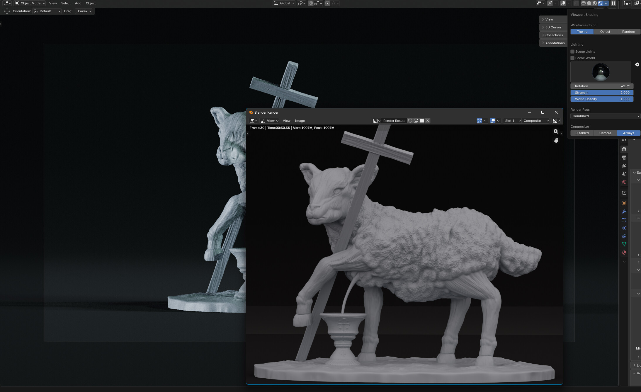The width and height of the screenshot is (641, 392).
Task: Open the Select menu in the 3D viewport
Action: pos(66,3)
